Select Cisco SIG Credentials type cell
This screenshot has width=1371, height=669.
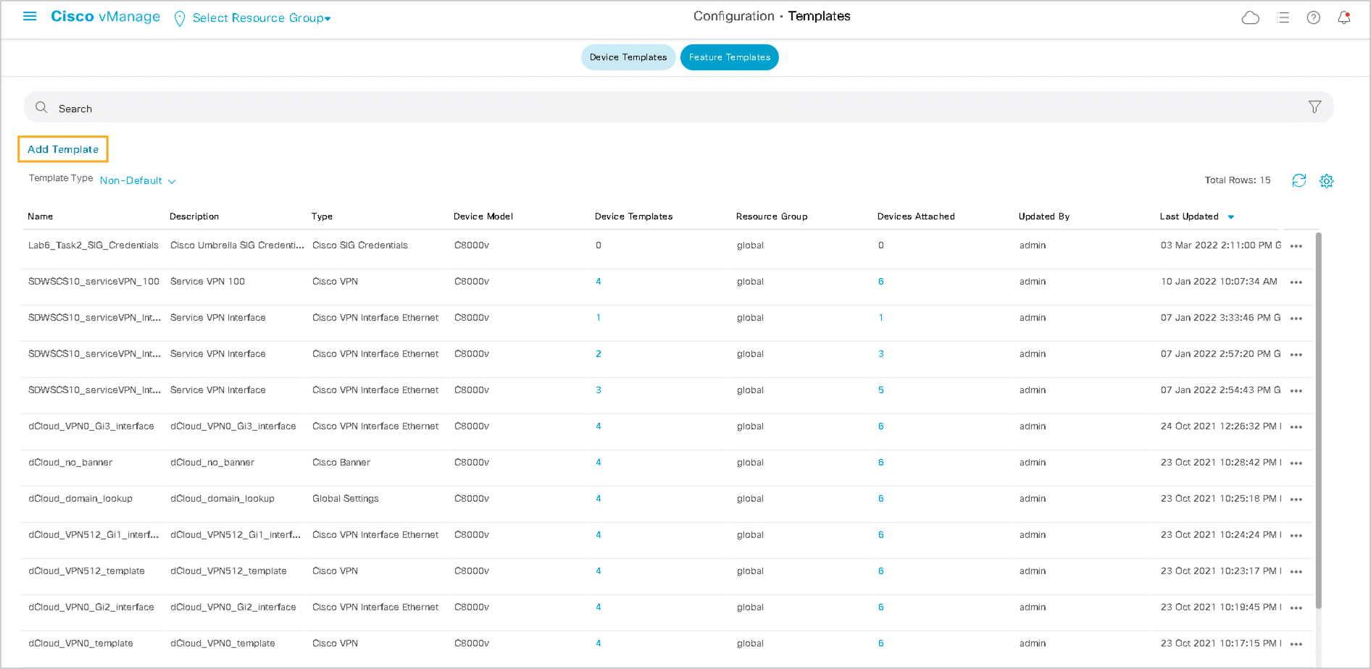360,245
